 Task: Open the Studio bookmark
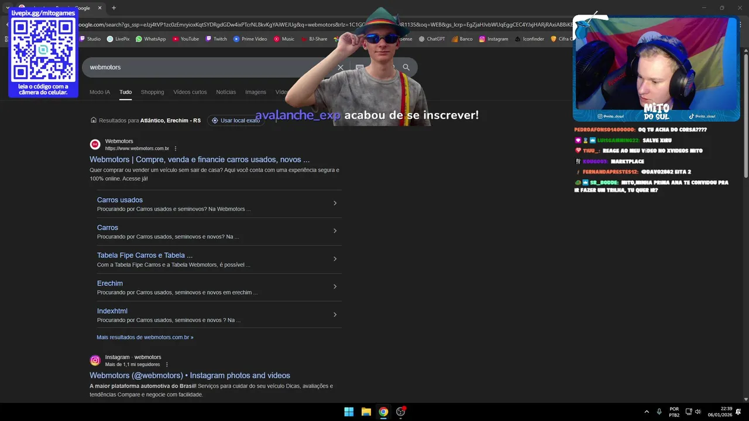[x=90, y=39]
